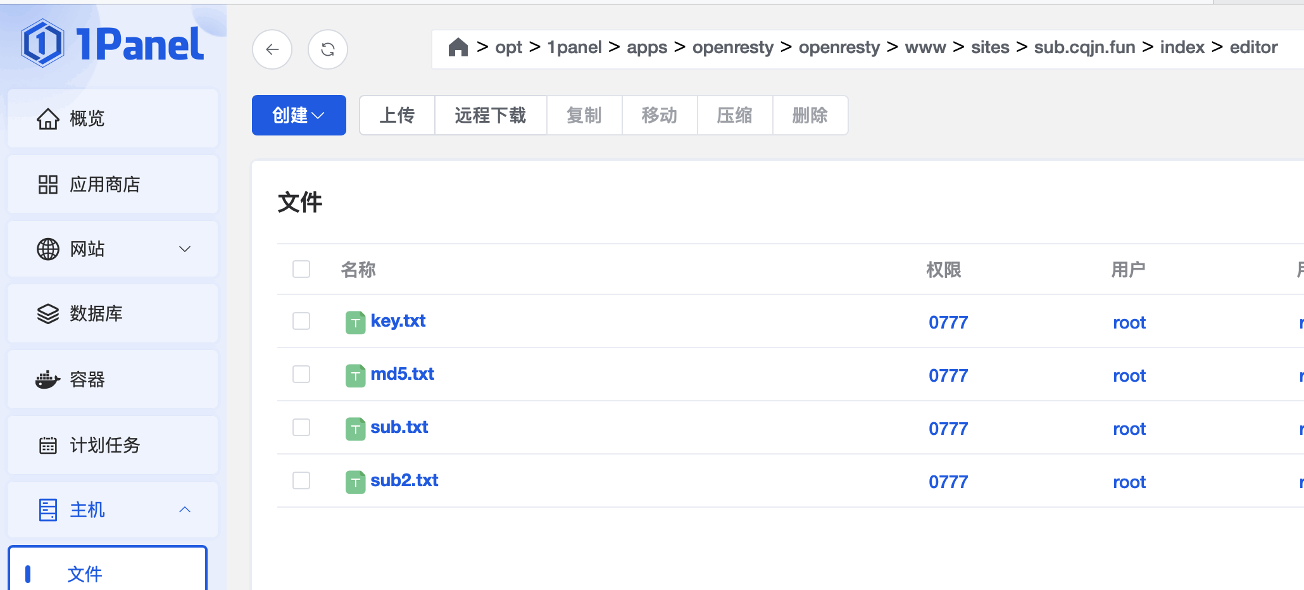Select the 文件 files menu item
Screen dimensions: 1304x590
click(x=85, y=574)
